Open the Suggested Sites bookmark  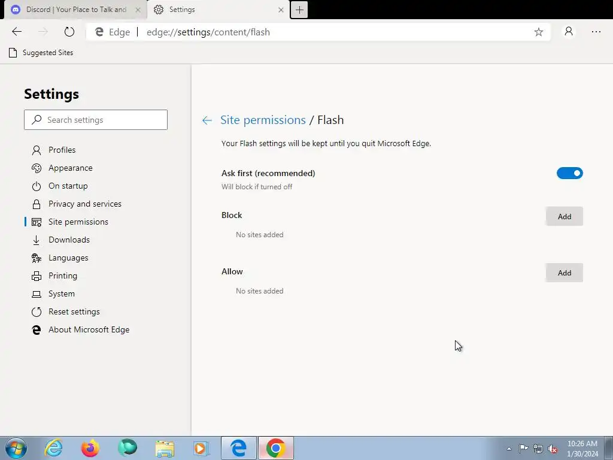(41, 53)
